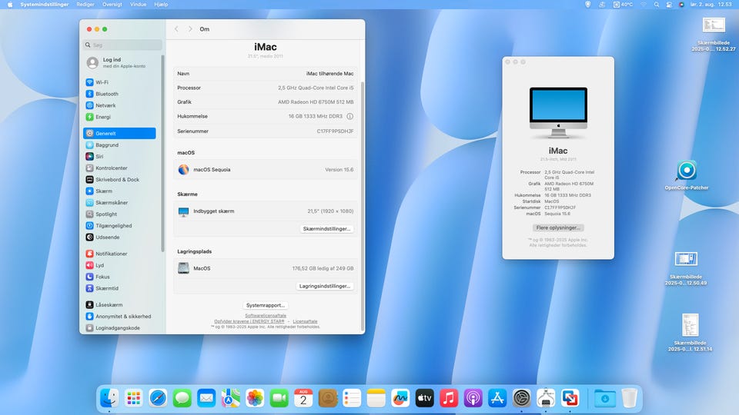The image size is (739, 415).
Task: Open the Control Center menu bar icon
Action: [669, 5]
